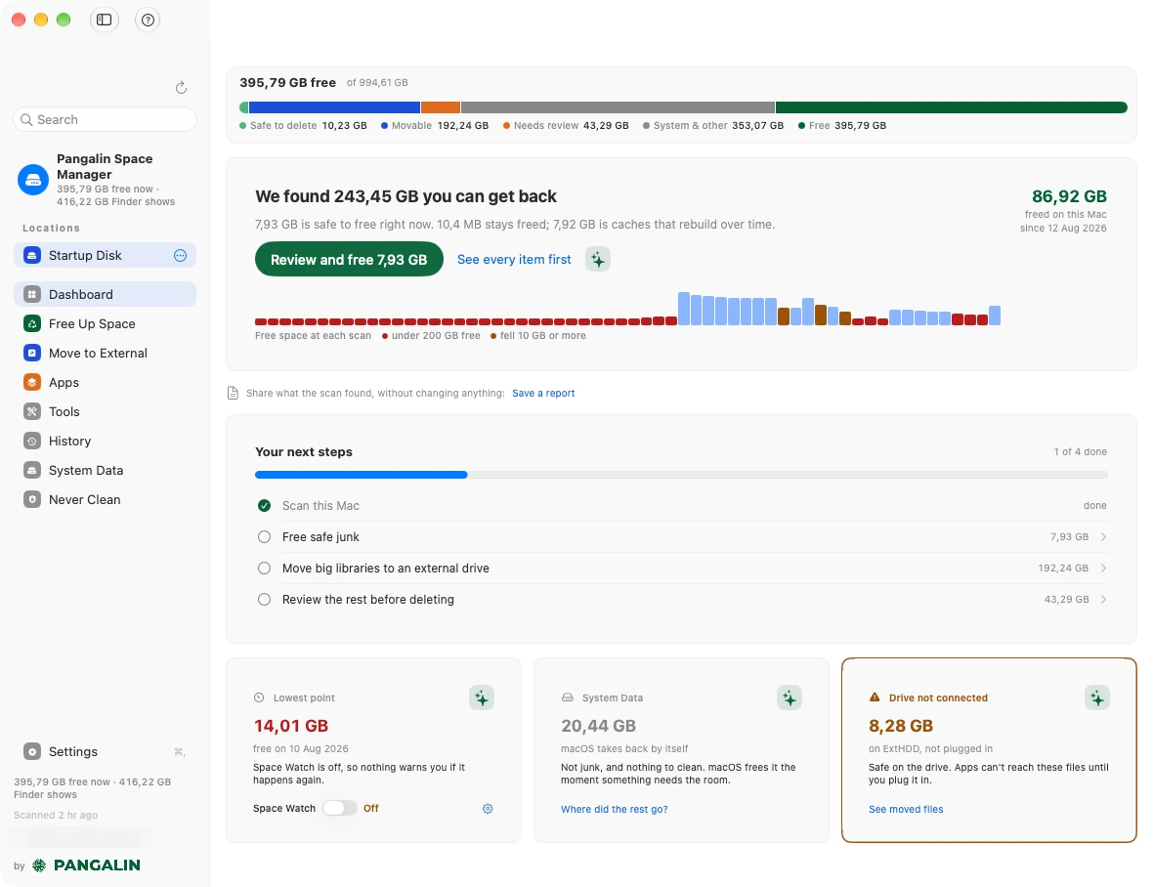
Task: Select Startup Disk location
Action: coord(105,255)
